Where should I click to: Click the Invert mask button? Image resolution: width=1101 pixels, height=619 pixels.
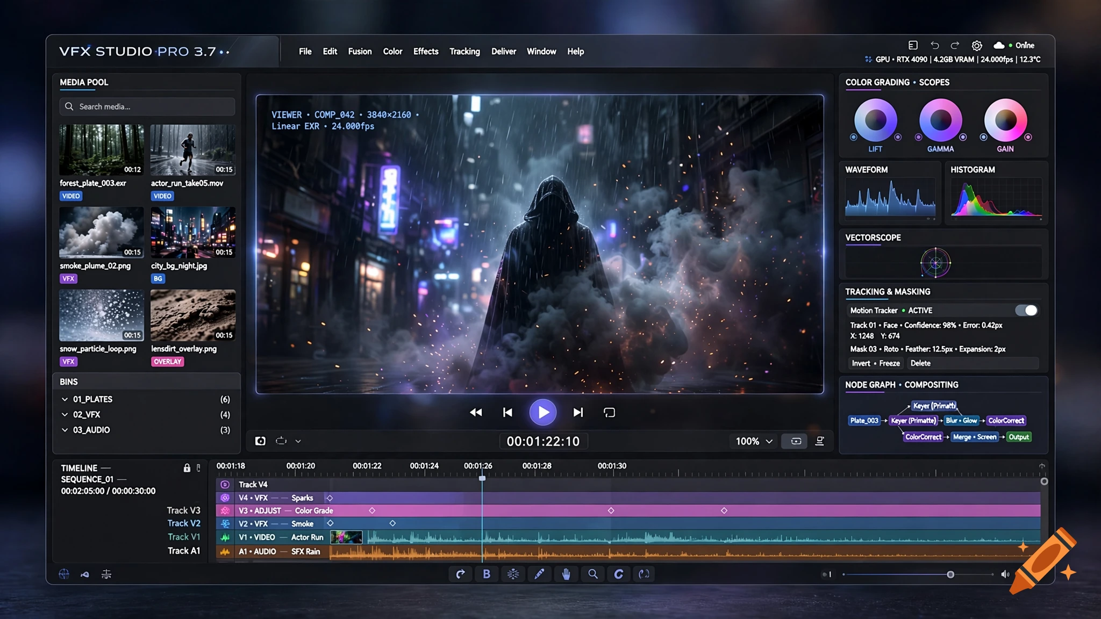pyautogui.click(x=861, y=363)
